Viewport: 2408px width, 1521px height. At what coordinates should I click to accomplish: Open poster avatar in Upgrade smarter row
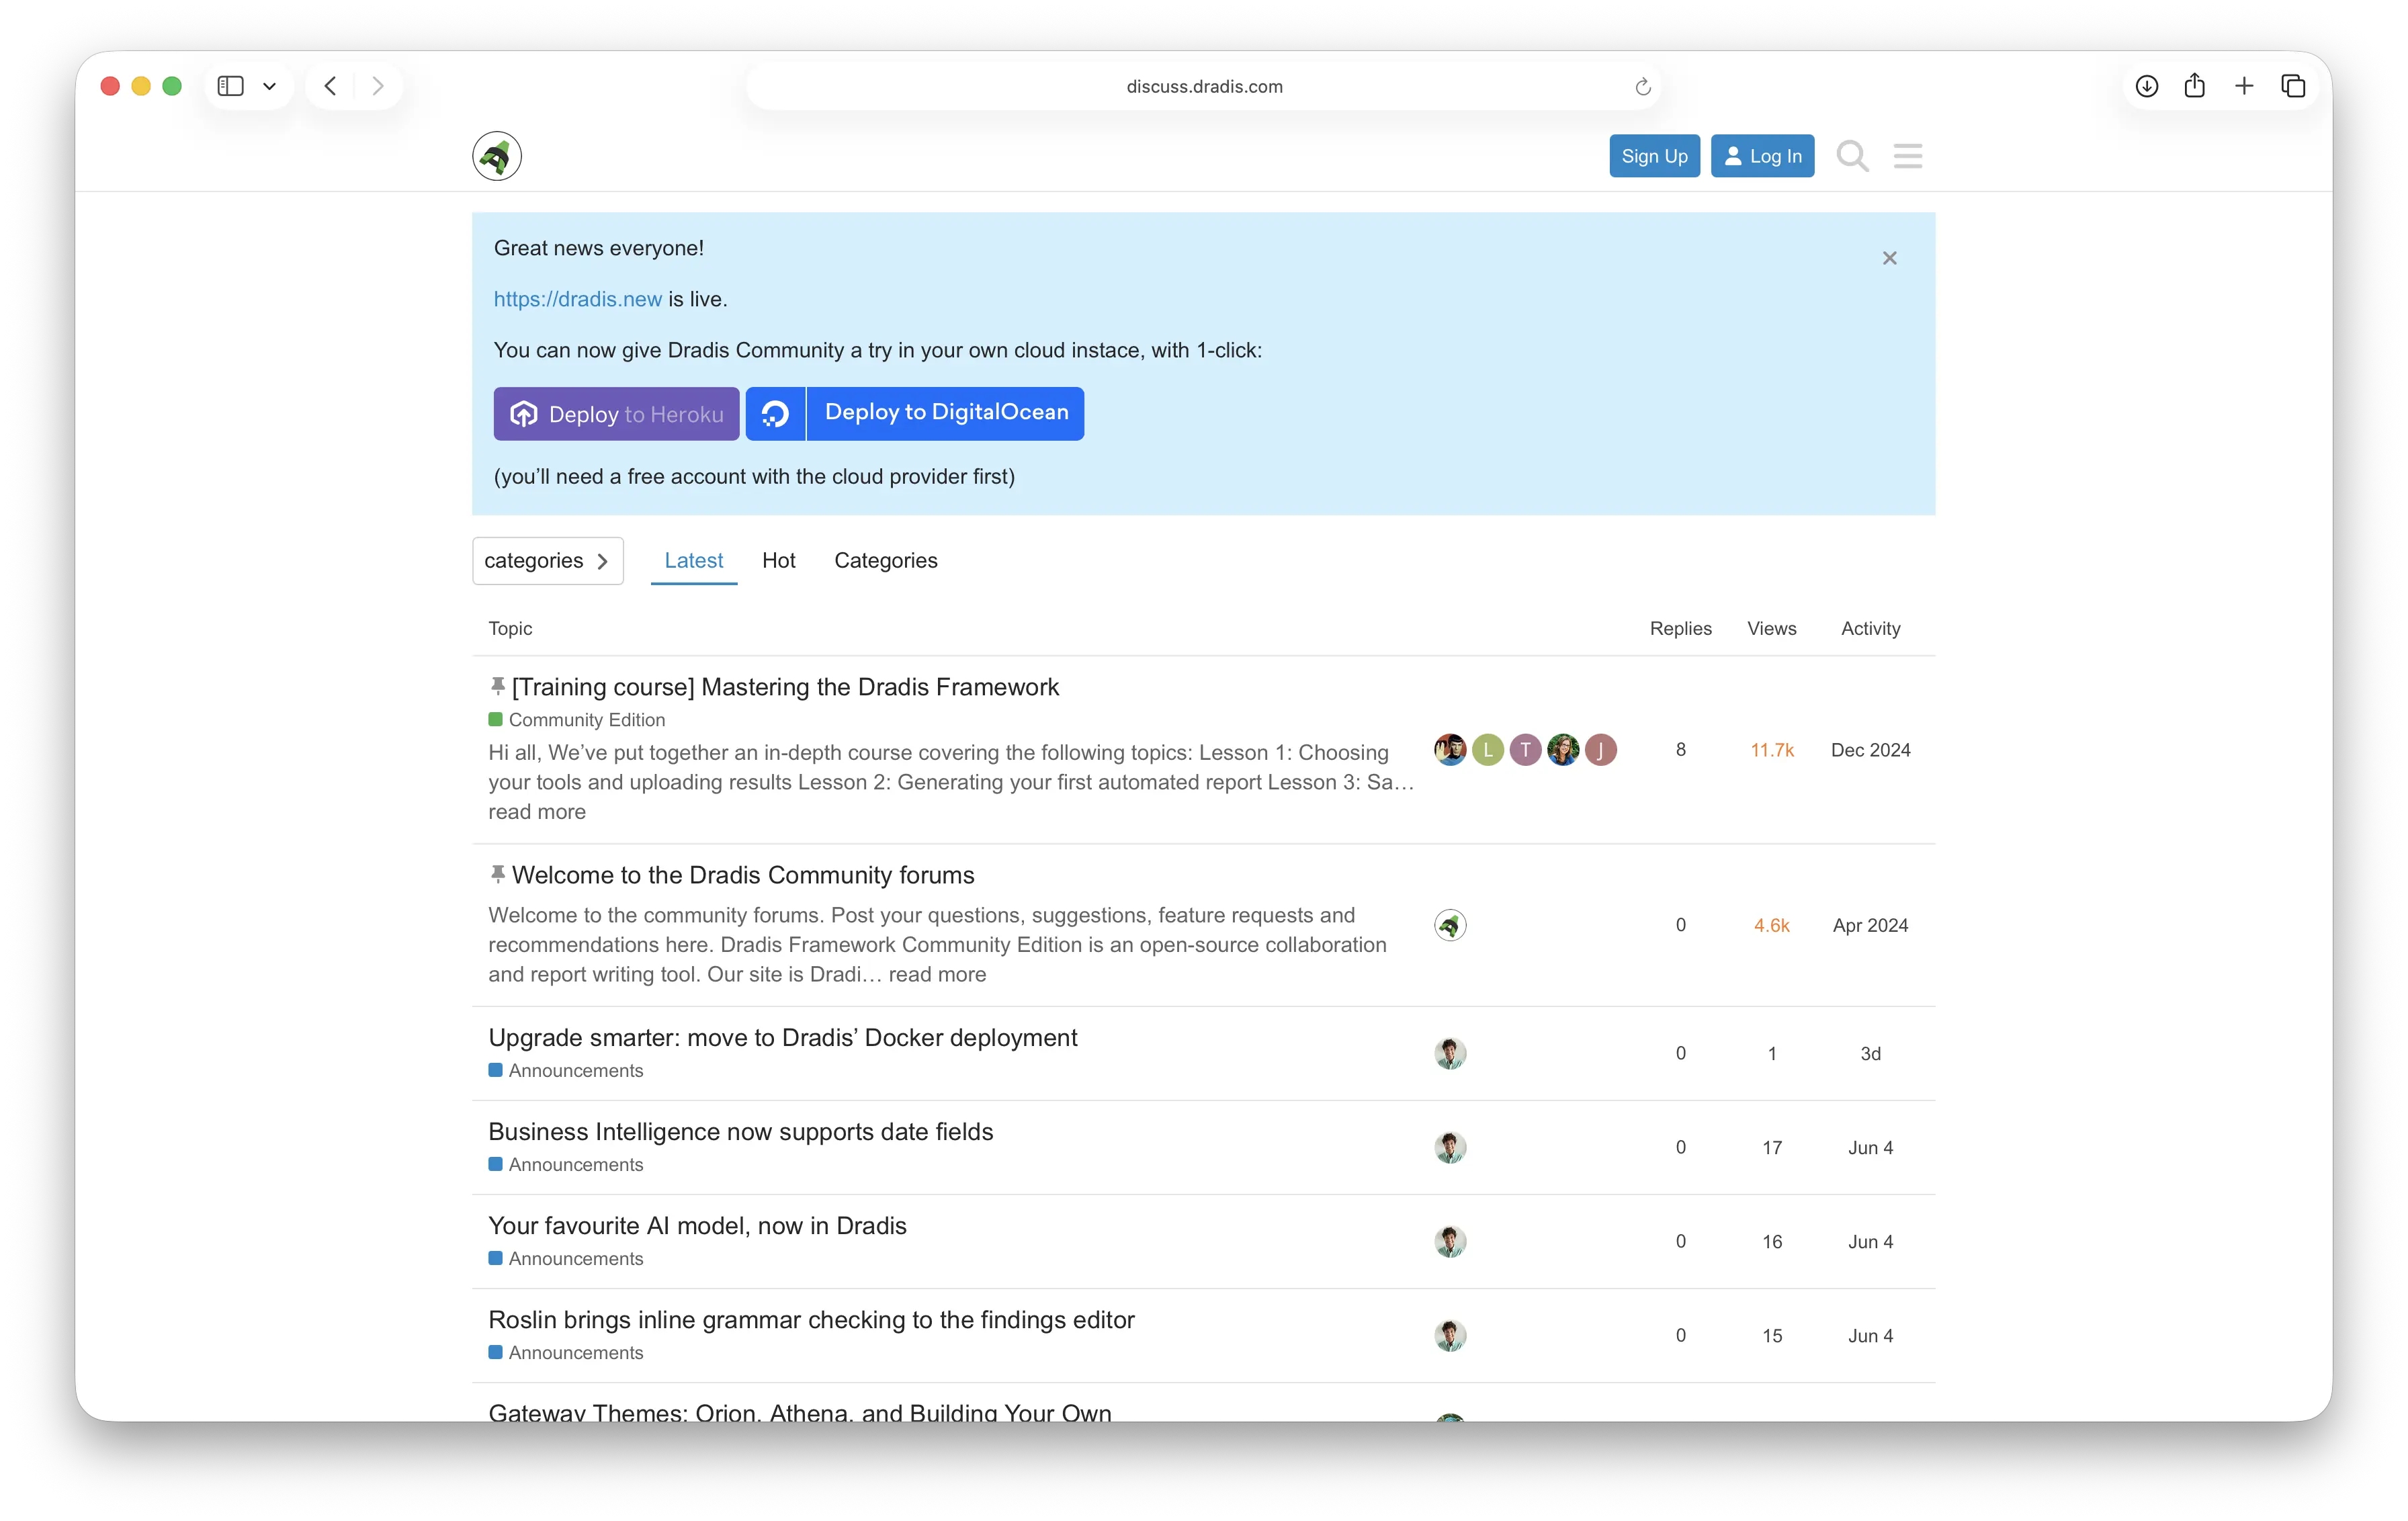(1449, 1054)
